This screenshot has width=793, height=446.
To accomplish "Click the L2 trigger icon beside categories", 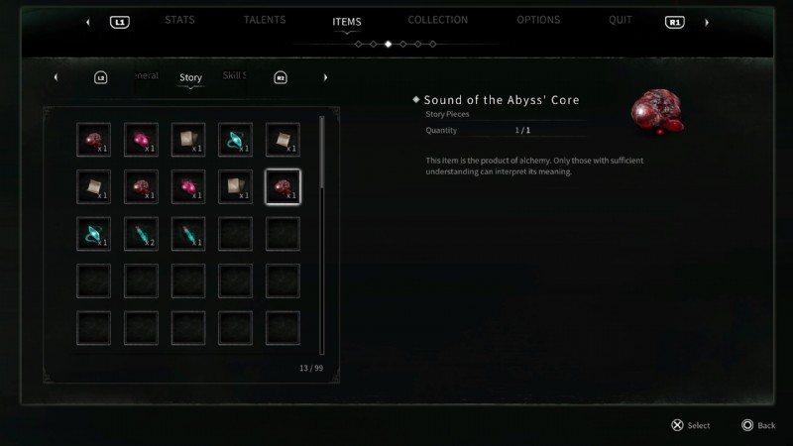I will click(101, 77).
